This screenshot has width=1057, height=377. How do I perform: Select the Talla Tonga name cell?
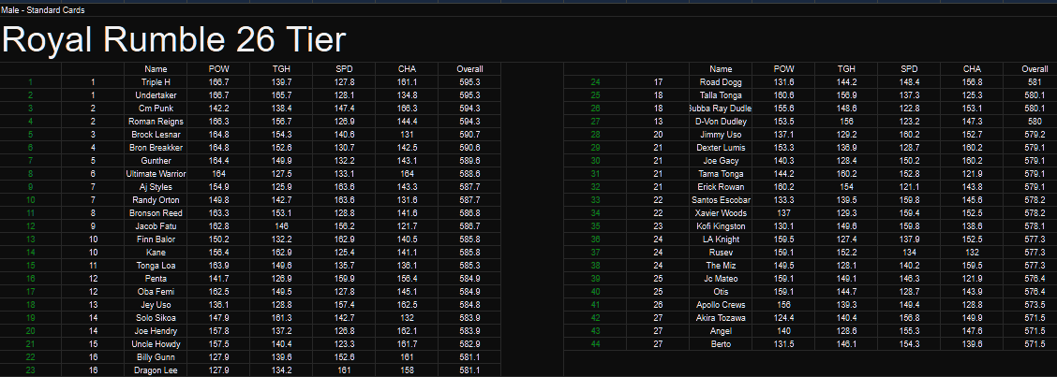tap(721, 95)
